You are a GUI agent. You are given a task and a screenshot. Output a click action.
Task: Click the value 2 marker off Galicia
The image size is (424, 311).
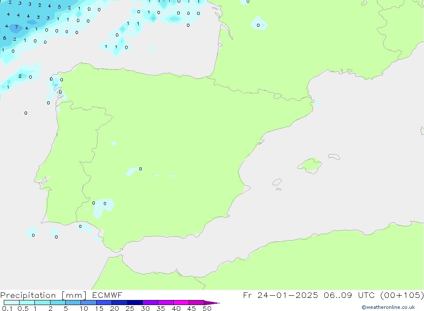click(20, 76)
